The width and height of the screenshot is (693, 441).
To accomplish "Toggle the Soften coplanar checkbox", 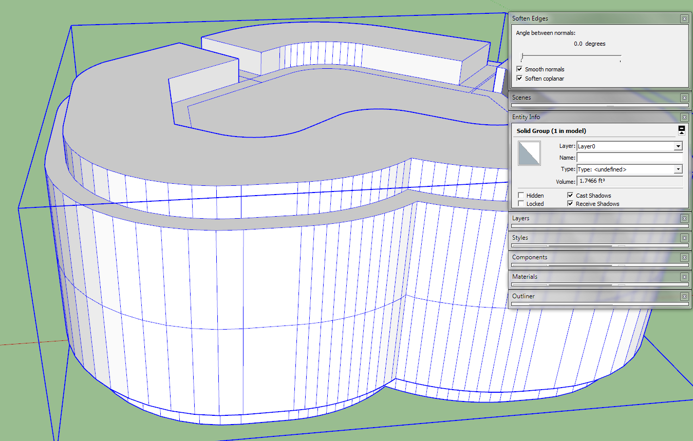I will [520, 79].
